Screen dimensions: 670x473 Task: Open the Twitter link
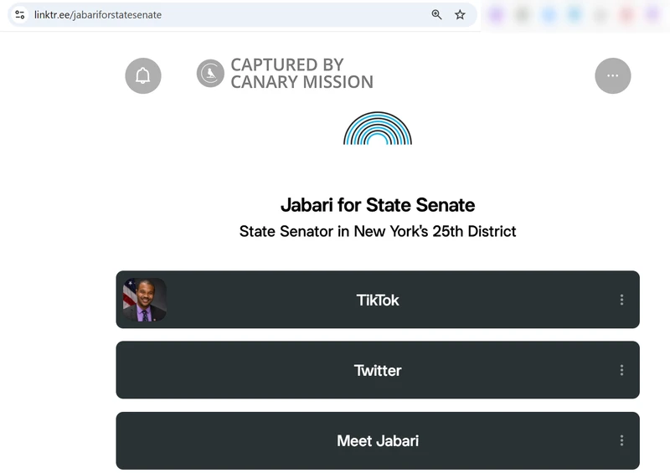tap(378, 370)
